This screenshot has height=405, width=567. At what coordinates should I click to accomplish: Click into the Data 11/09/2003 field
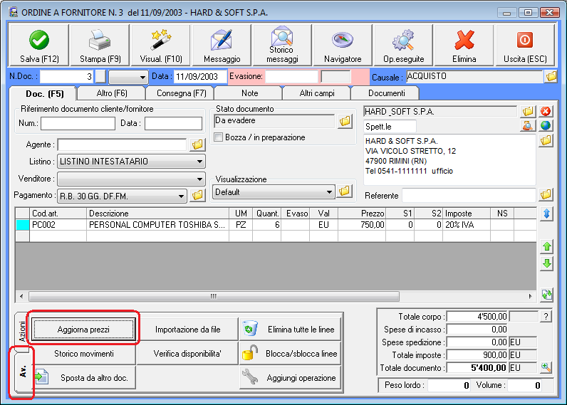200,77
